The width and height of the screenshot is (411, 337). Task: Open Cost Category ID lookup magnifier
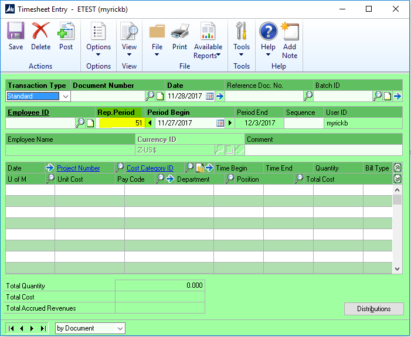point(189,168)
